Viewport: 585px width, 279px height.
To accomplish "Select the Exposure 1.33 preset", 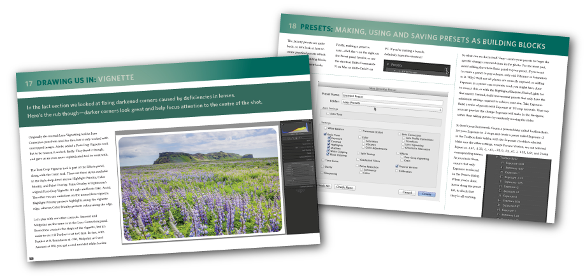I will (510, 215).
